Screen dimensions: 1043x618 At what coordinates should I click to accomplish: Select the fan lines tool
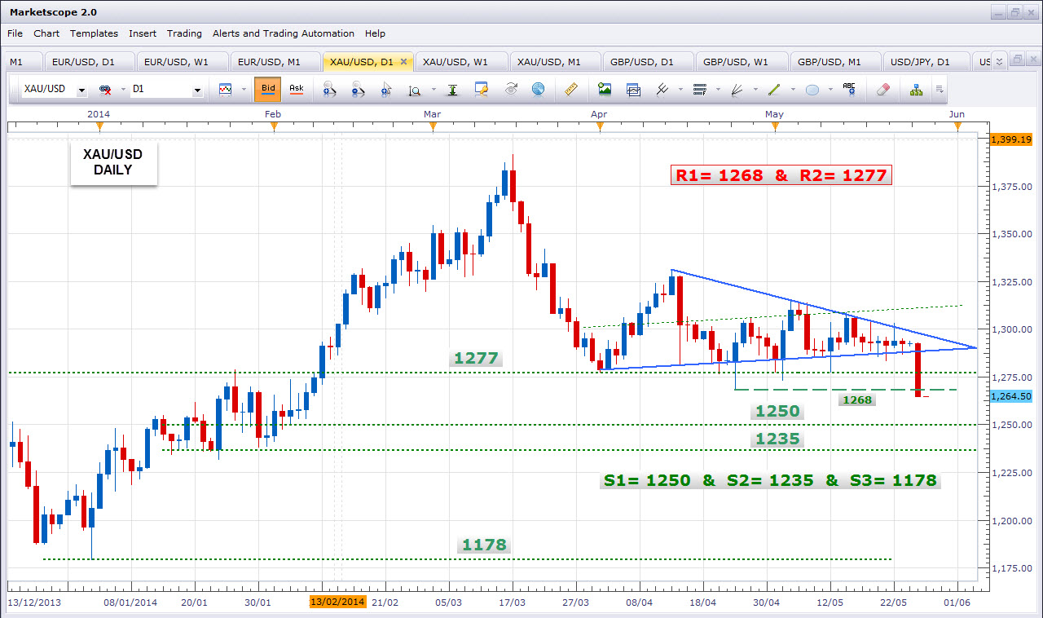pyautogui.click(x=737, y=90)
